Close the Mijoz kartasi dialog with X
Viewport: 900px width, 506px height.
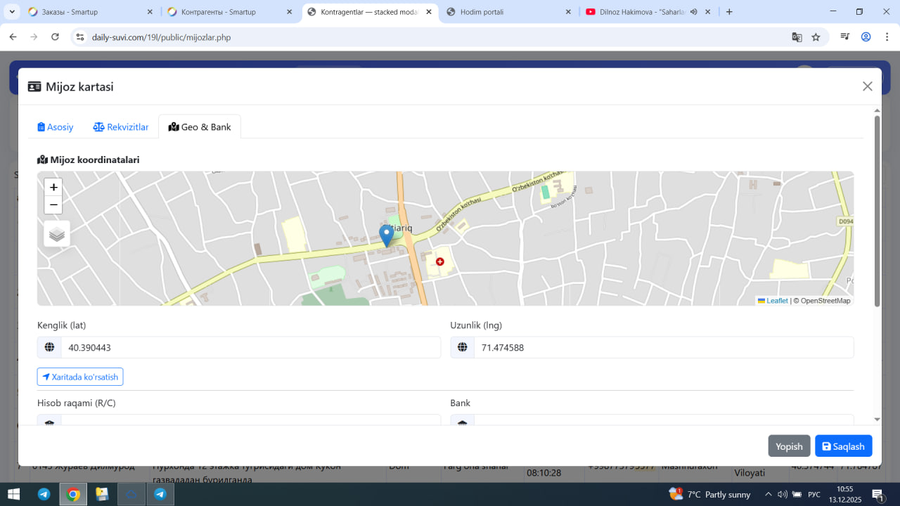point(867,86)
